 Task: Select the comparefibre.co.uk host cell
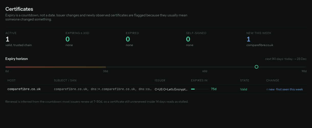tap(24, 89)
